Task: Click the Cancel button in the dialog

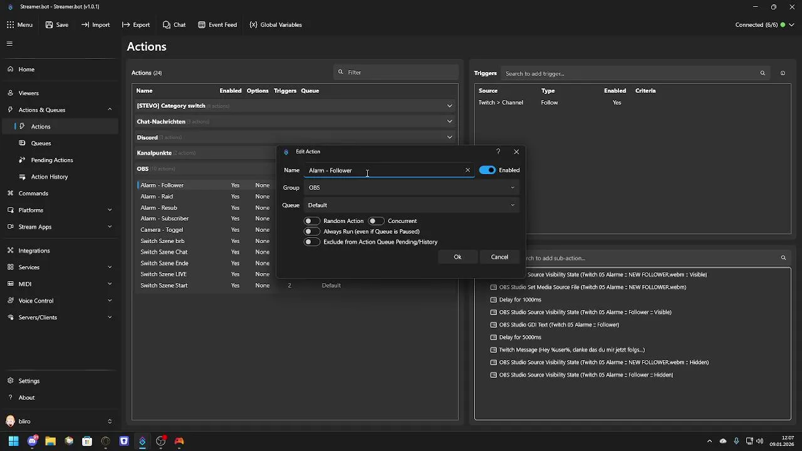Action: tap(499, 257)
